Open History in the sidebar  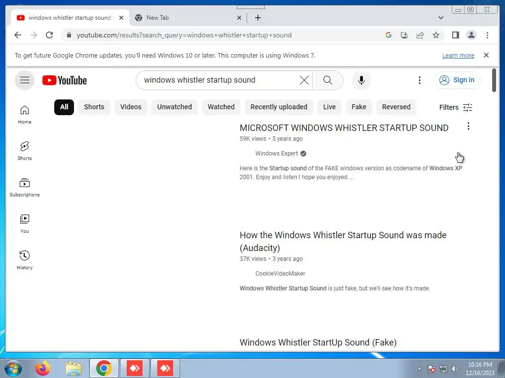point(25,260)
